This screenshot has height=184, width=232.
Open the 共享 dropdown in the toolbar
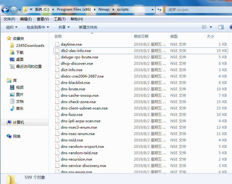coord(64,27)
